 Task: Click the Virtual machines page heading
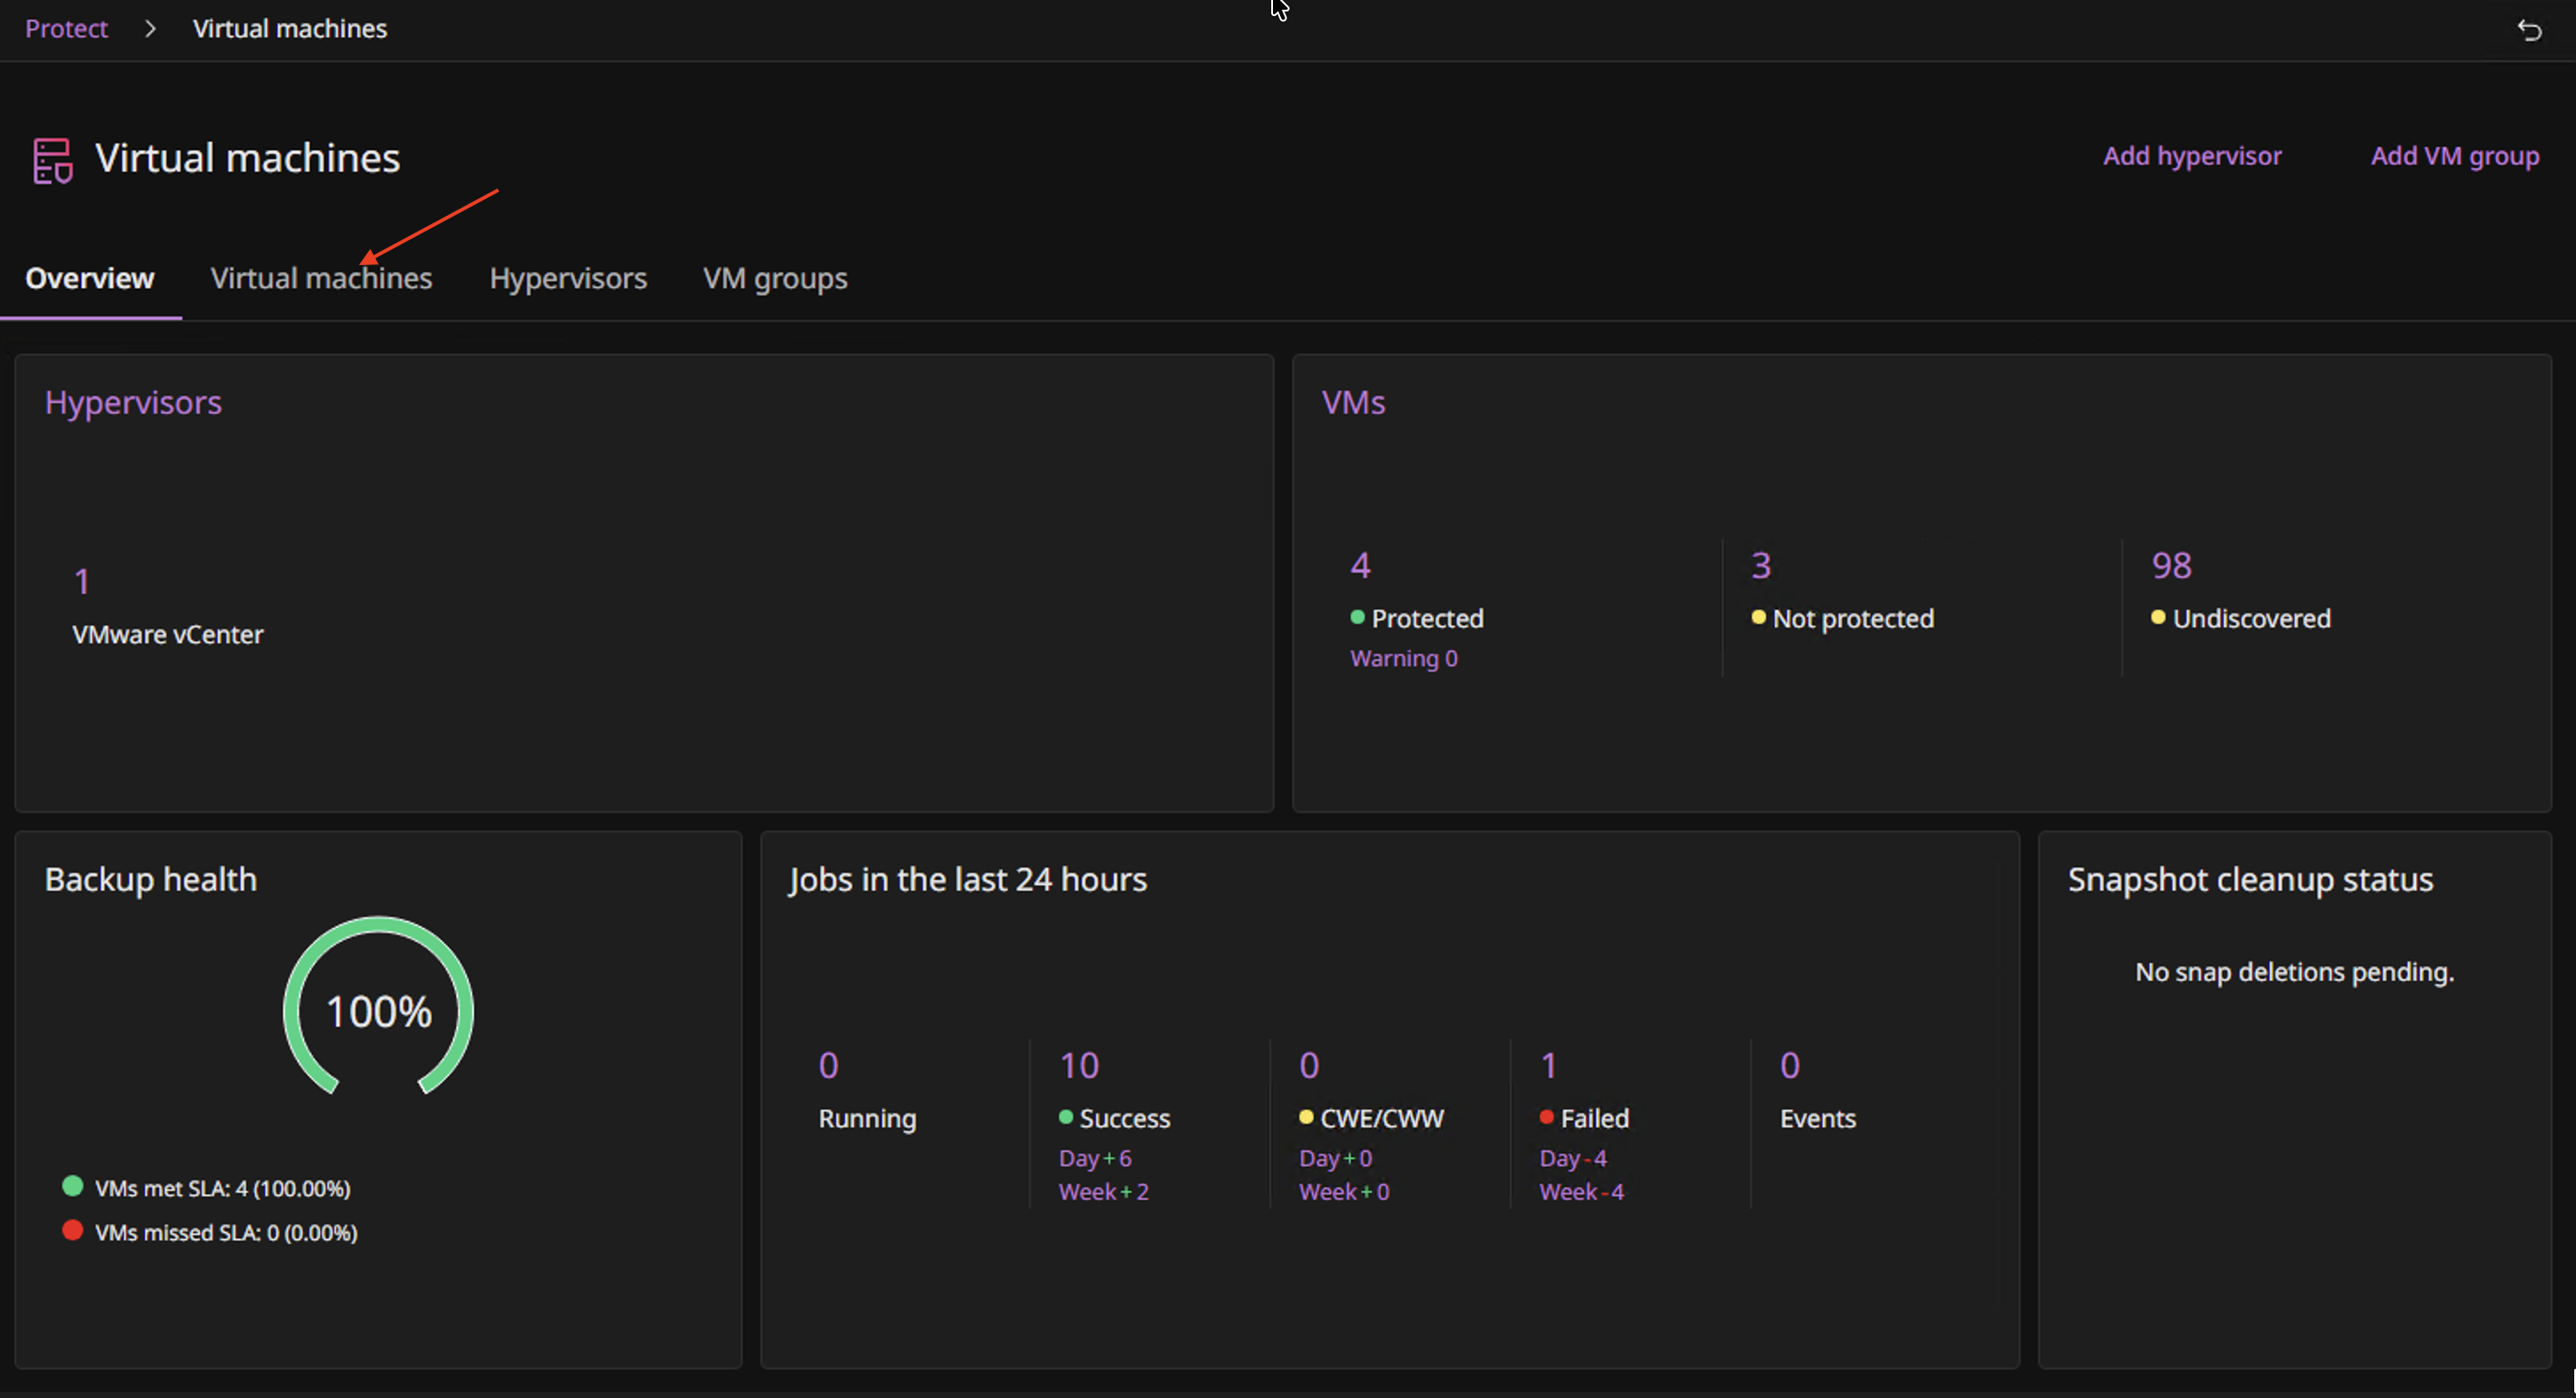(248, 158)
